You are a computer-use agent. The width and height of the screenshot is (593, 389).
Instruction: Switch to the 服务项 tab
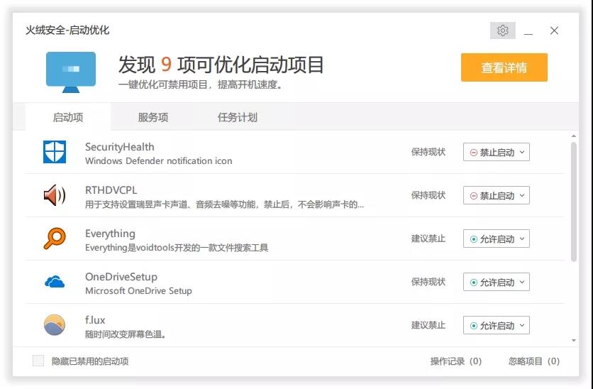pos(153,117)
